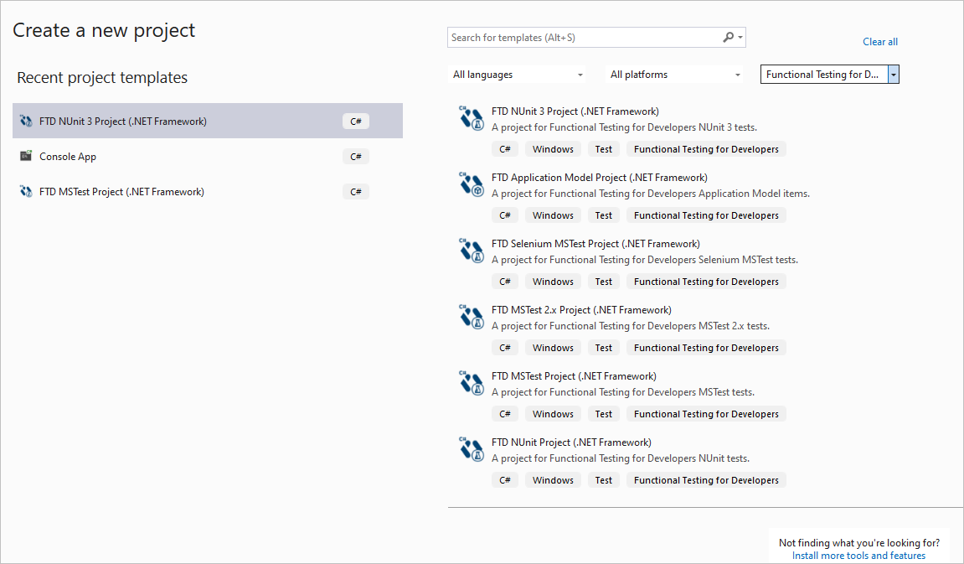Open the All languages dropdown
The width and height of the screenshot is (964, 564).
click(518, 75)
